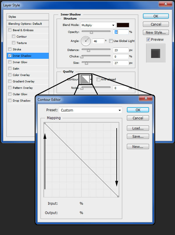Viewport: 175px width, 235px height.
Task: Enable the Anti-aliased checkbox
Action: 98,79
